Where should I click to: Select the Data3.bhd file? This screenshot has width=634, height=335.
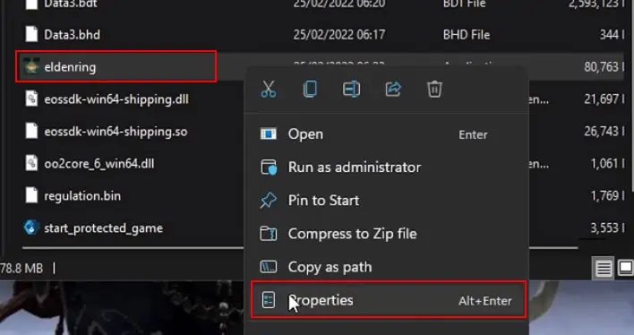coord(72,34)
